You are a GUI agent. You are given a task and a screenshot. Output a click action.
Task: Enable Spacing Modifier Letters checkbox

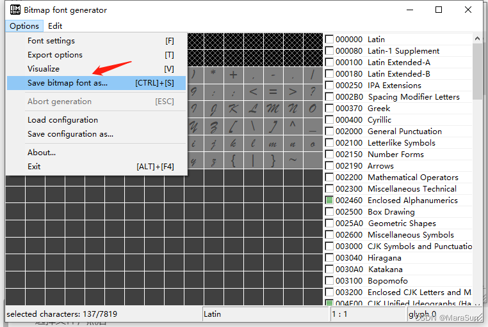329,96
